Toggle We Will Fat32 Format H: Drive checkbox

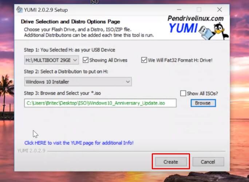click(x=144, y=60)
